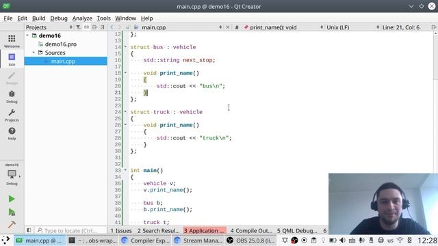
Task: Toggle synchronize with editor link icon
Action: 87,27
